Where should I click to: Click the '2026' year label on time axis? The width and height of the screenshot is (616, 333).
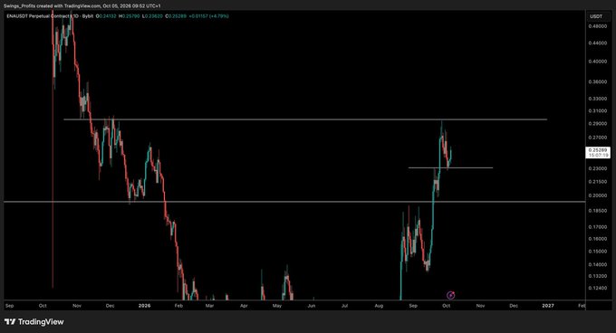145,306
